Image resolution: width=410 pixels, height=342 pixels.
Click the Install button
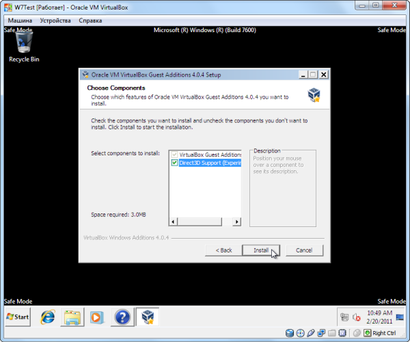pos(261,250)
